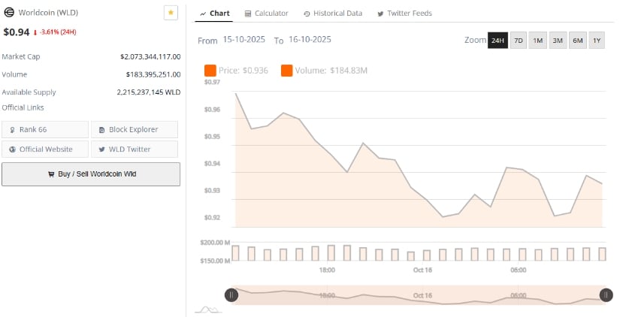This screenshot has height=317, width=620.
Task: Open the Chart tab
Action: (215, 14)
